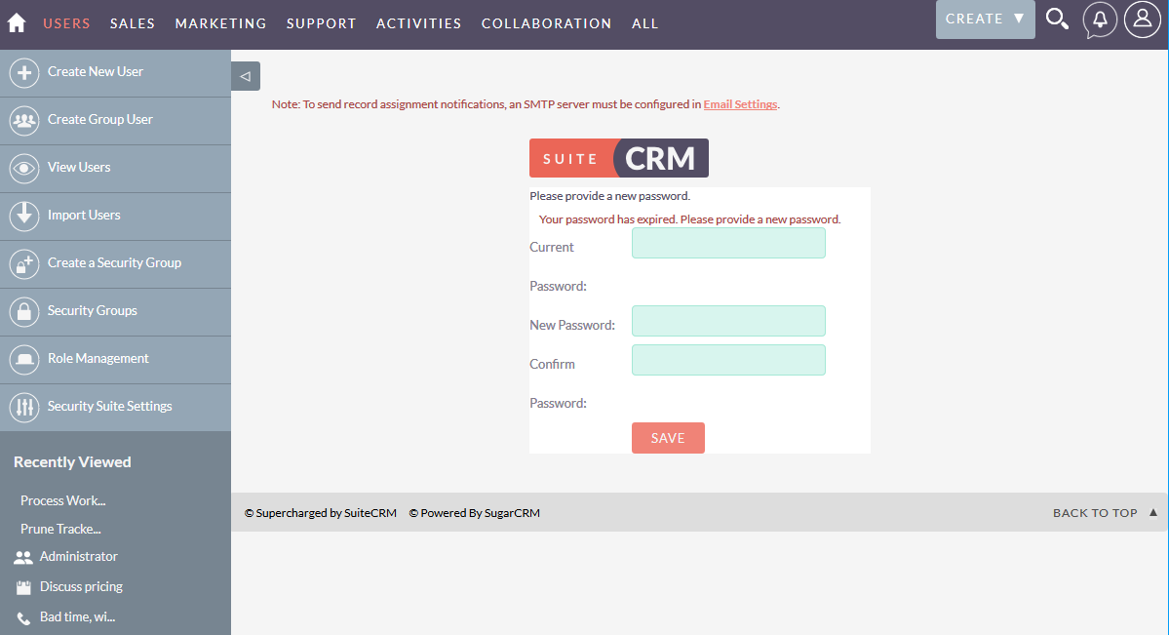1169x635 pixels.
Task: Open the CREATE dropdown
Action: (x=985, y=20)
